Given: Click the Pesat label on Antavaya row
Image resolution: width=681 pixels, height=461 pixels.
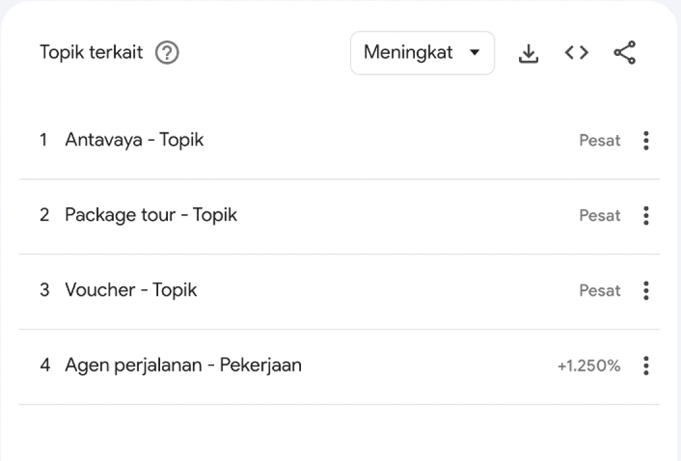Looking at the screenshot, I should (x=599, y=140).
